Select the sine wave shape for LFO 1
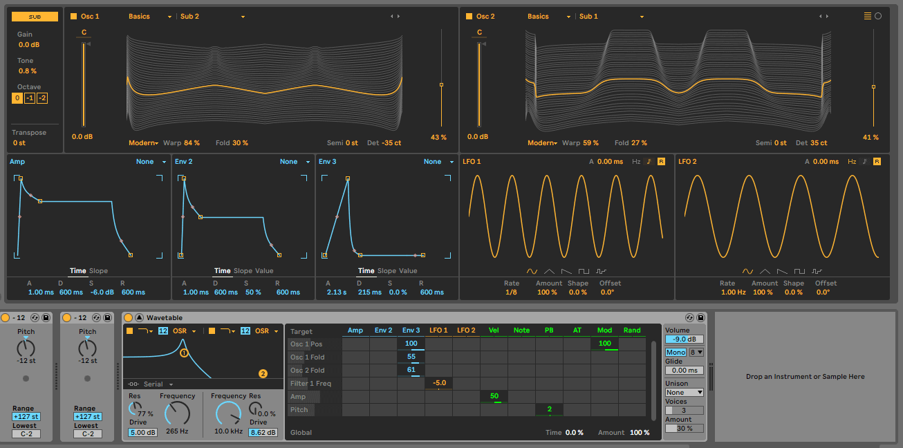This screenshot has width=903, height=448. pos(532,271)
